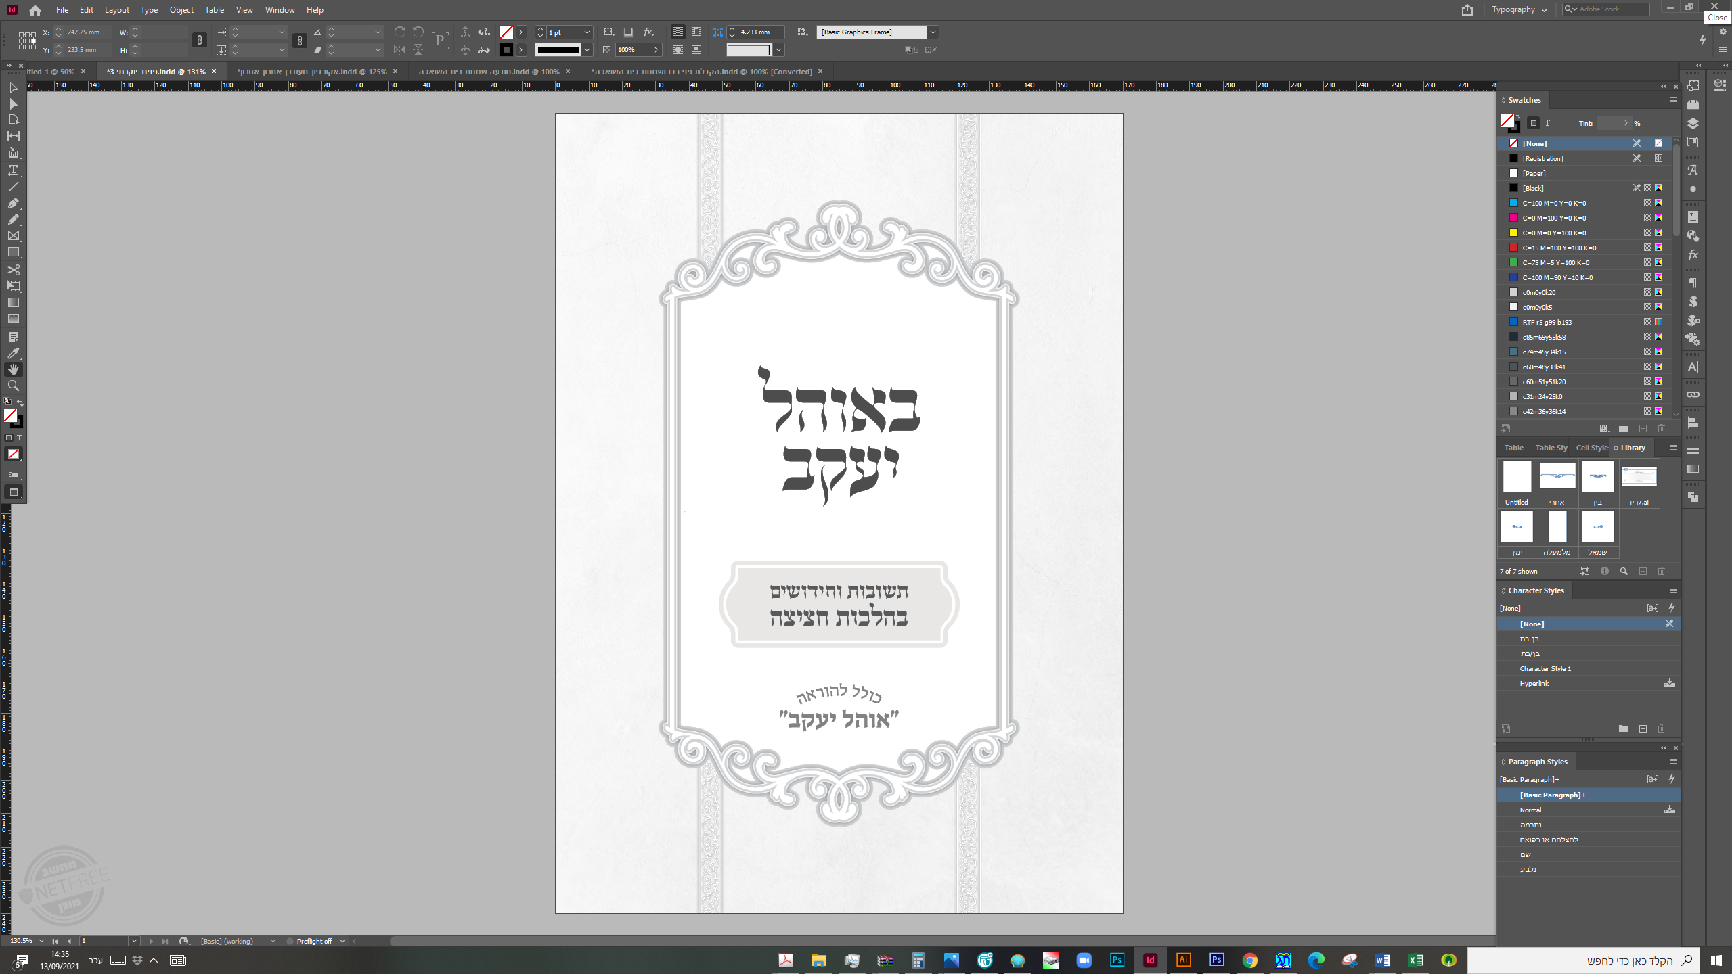1732x974 pixels.
Task: Toggle constrain proportions for width and height
Action: (199, 41)
